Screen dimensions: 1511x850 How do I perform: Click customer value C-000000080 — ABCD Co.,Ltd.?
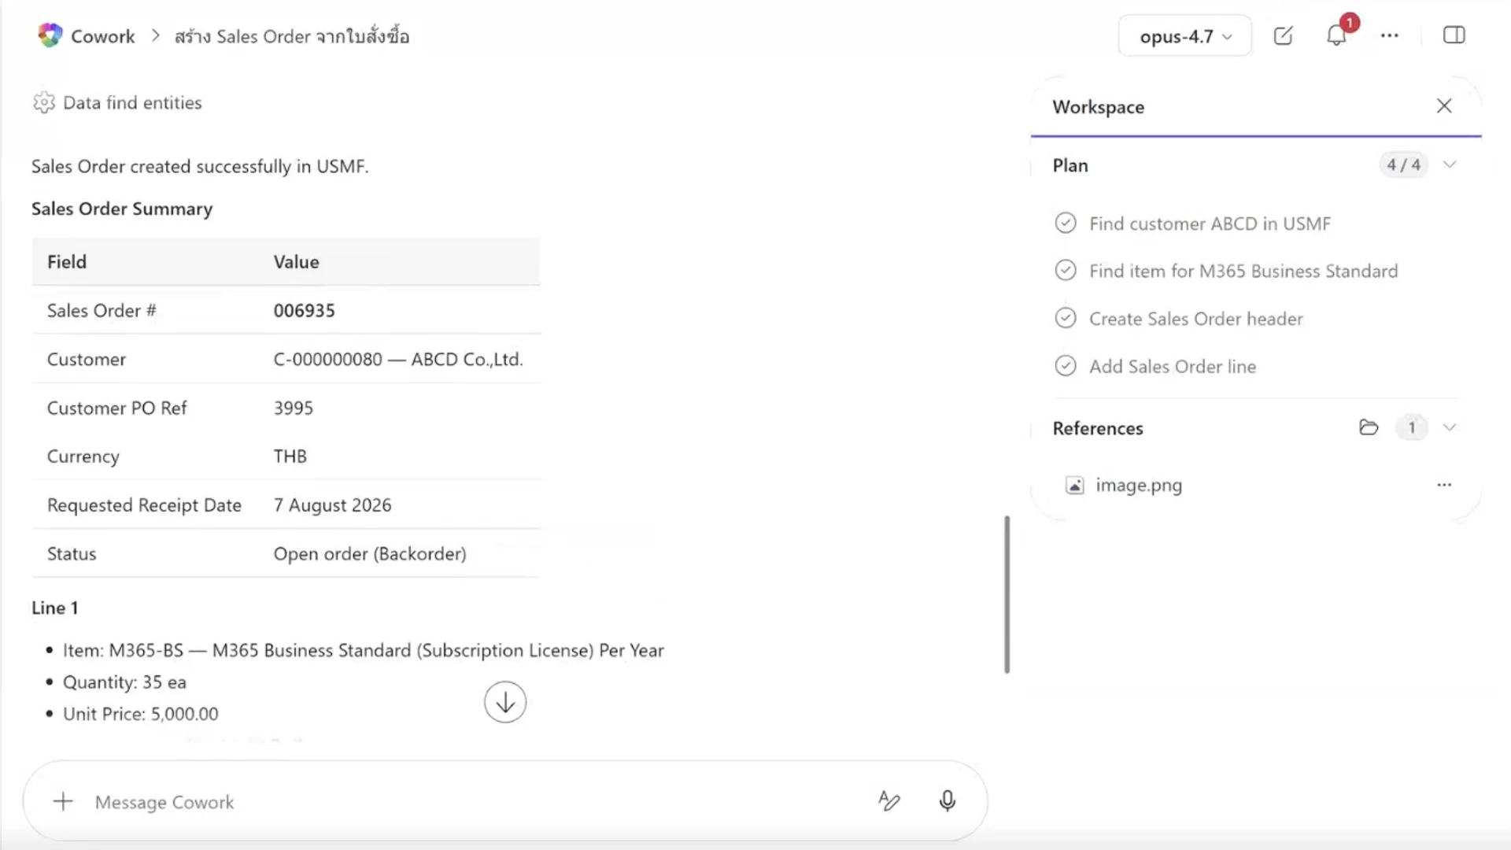point(398,359)
